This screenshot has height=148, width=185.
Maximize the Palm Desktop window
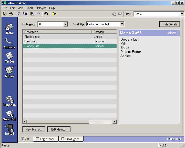tap(177, 3)
